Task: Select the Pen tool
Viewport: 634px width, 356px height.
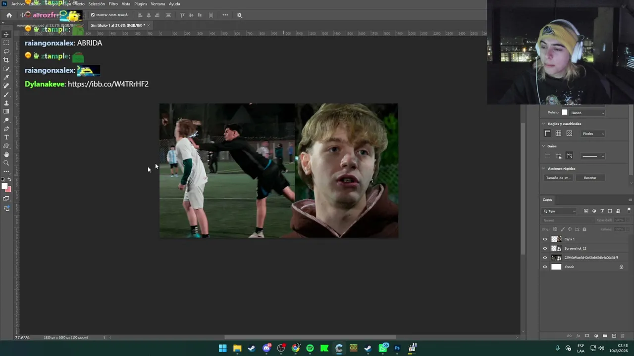Action: pyautogui.click(x=6, y=129)
